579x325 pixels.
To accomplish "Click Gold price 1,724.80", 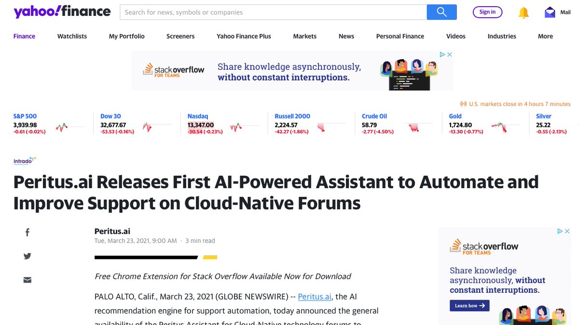I will pyautogui.click(x=460, y=125).
